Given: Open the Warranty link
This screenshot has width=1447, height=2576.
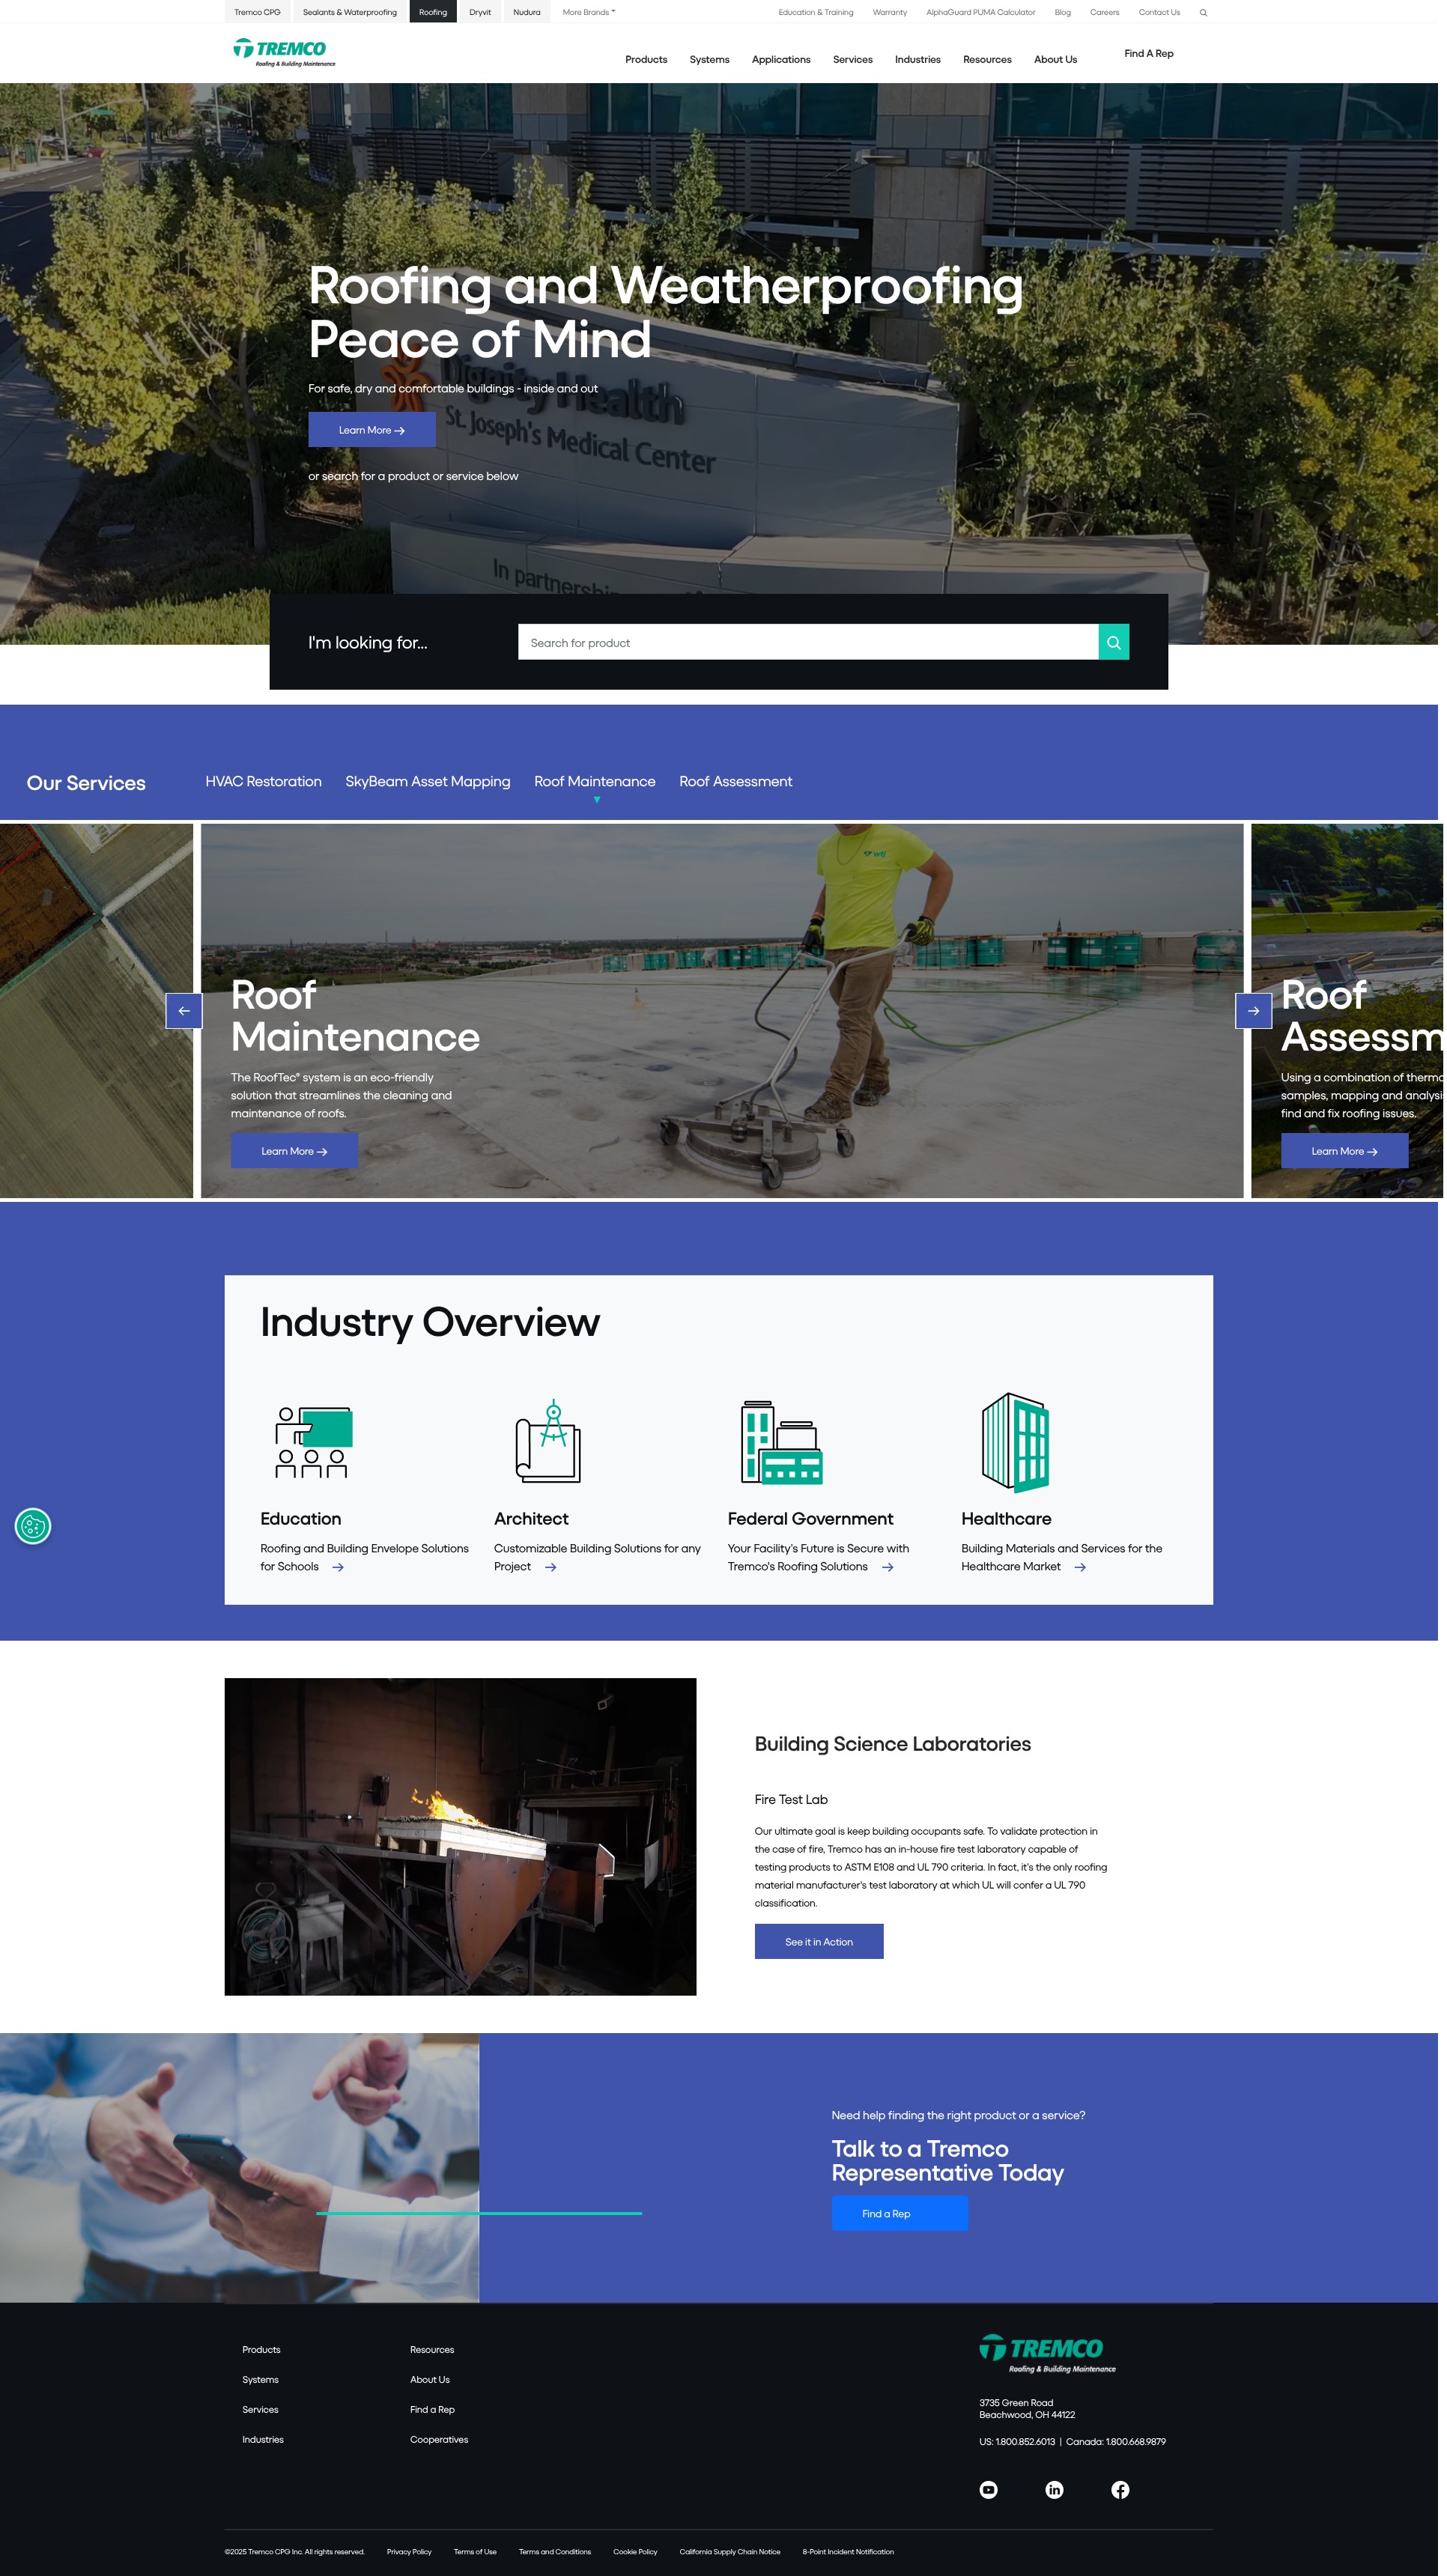Looking at the screenshot, I should point(890,12).
